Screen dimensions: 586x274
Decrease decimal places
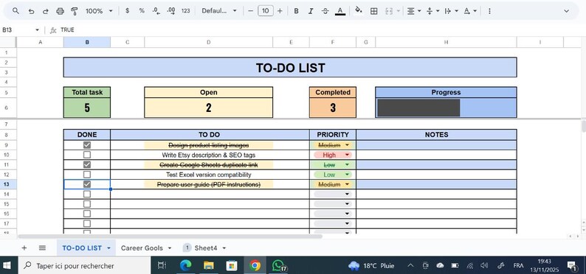tap(156, 11)
